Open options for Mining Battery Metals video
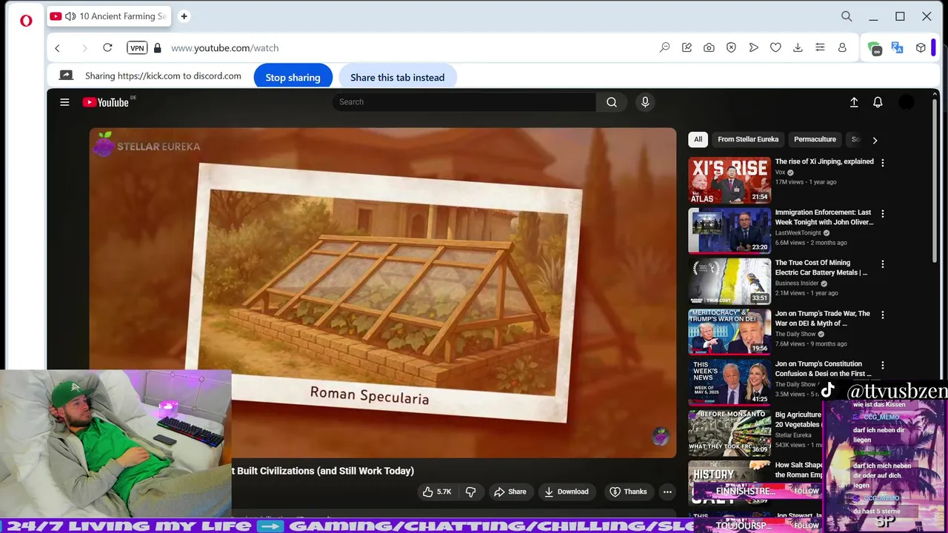Viewport: 948px width, 533px height. 882,264
